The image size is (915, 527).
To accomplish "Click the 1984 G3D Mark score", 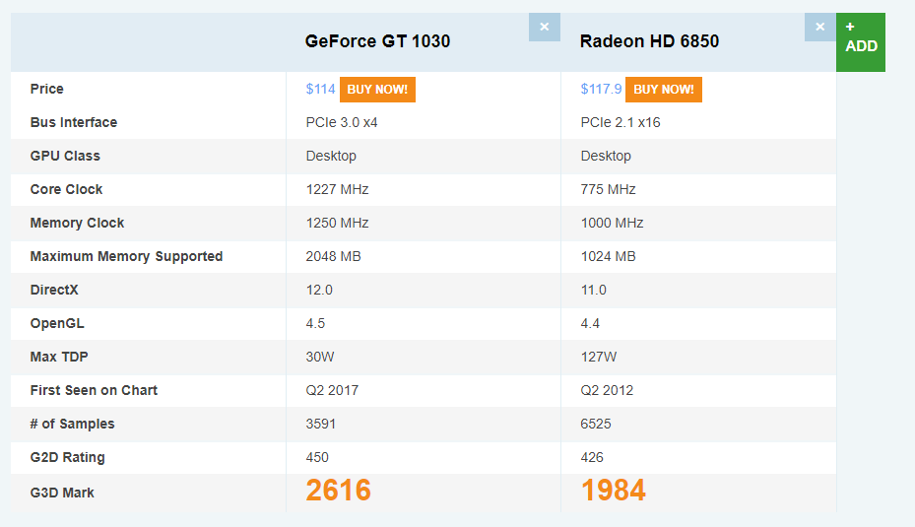I will tap(614, 491).
